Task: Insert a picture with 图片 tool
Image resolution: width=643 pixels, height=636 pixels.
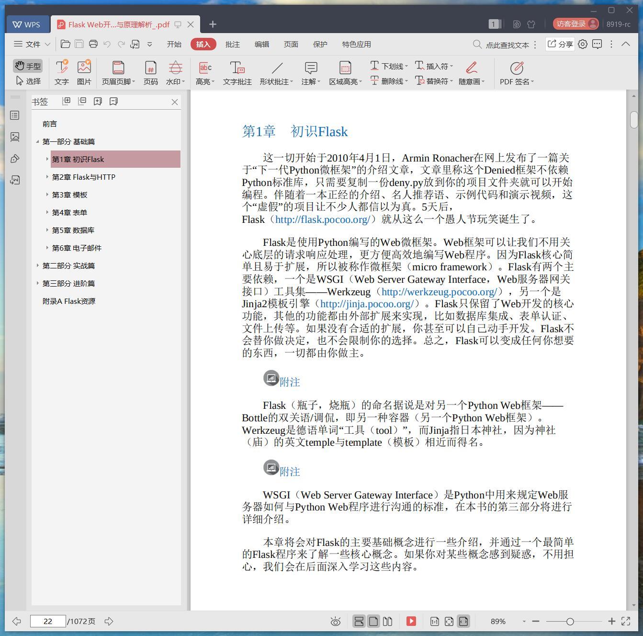Action: pos(84,73)
